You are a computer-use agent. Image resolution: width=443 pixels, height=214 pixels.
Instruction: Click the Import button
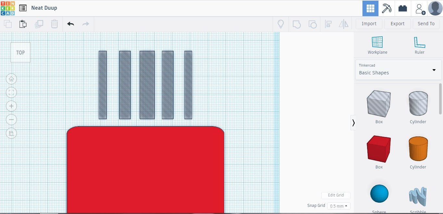click(369, 24)
